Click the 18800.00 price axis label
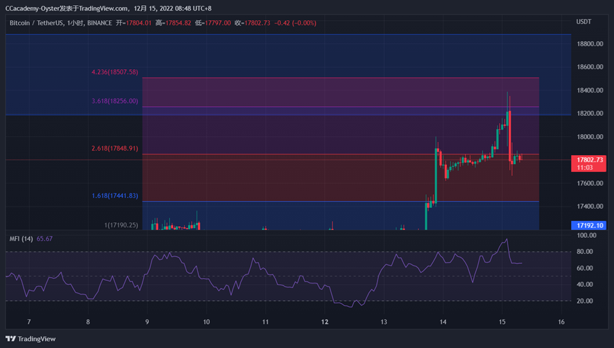The image size is (614, 348). tap(590, 44)
